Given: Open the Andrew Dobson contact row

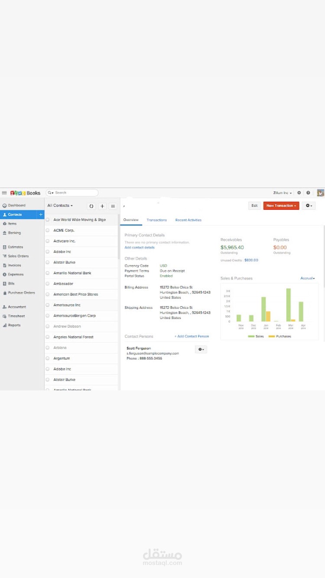Looking at the screenshot, I should tap(81, 326).
